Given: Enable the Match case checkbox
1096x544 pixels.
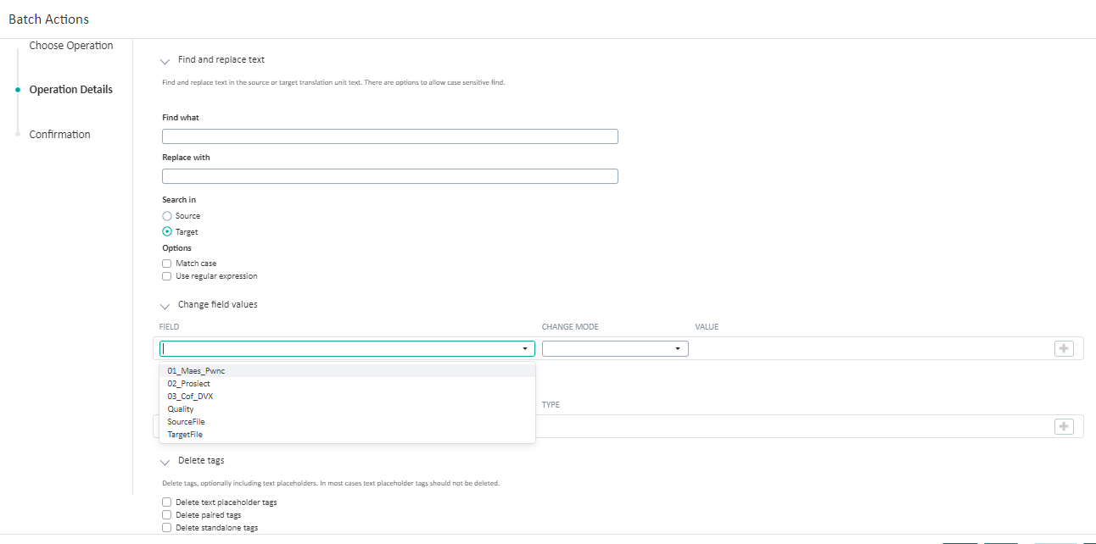Looking at the screenshot, I should pyautogui.click(x=166, y=264).
